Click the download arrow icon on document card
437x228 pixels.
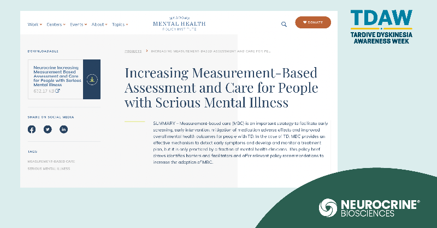pyautogui.click(x=92, y=79)
